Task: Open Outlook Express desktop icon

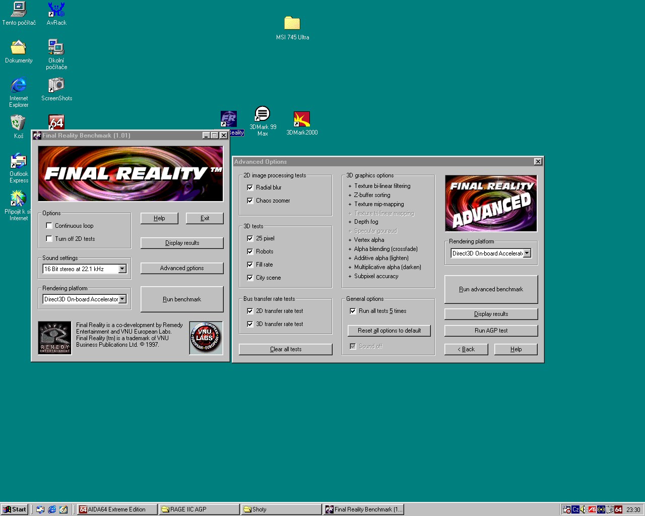Action: (19, 161)
